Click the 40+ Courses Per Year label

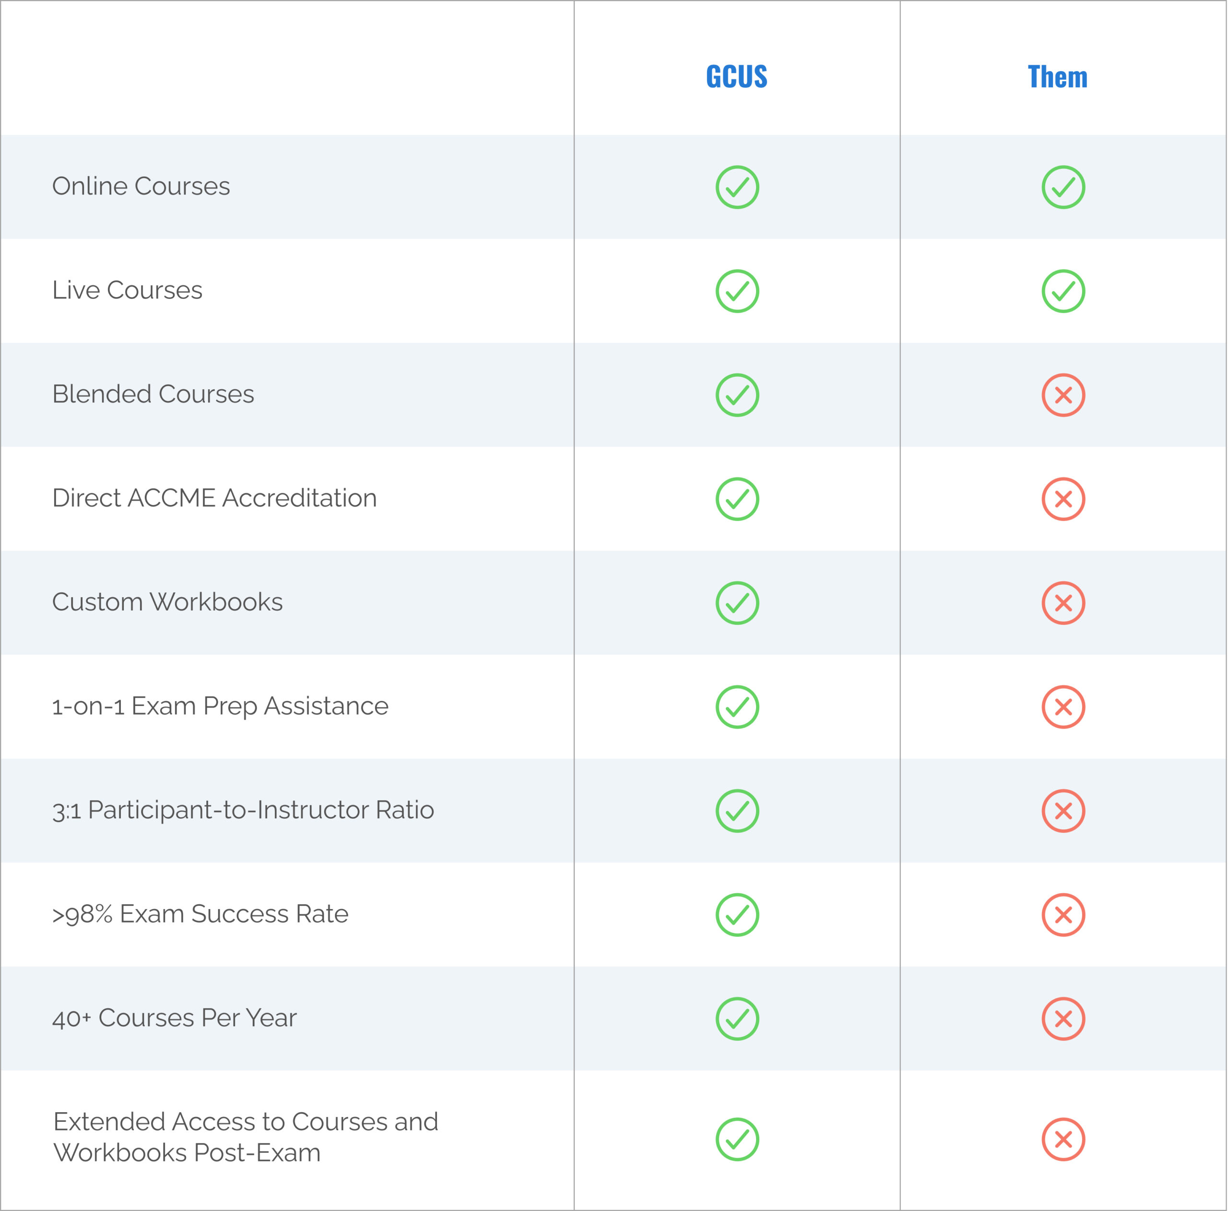[x=174, y=1018]
